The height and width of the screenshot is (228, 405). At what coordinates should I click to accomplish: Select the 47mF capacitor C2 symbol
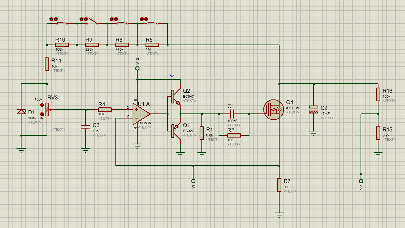click(x=314, y=110)
